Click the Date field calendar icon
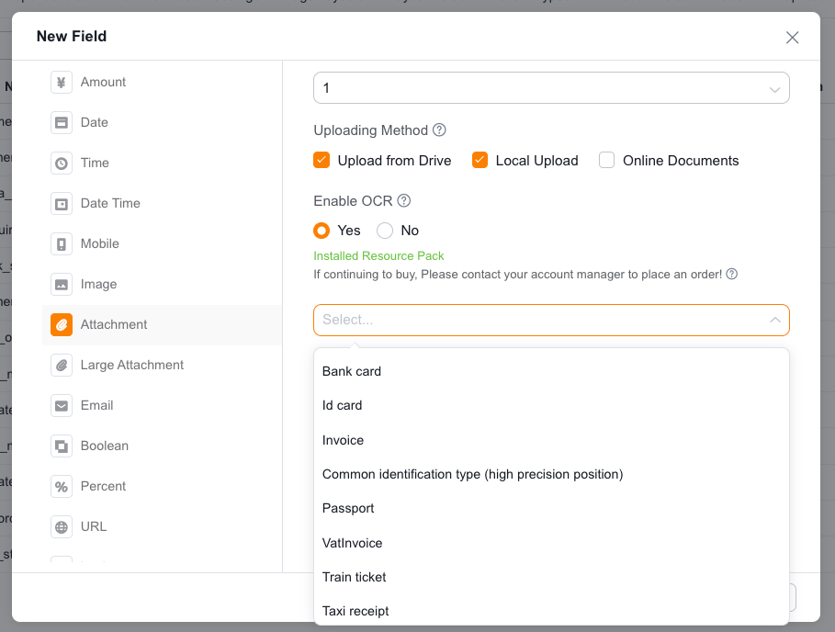The width and height of the screenshot is (835, 632). tap(62, 122)
